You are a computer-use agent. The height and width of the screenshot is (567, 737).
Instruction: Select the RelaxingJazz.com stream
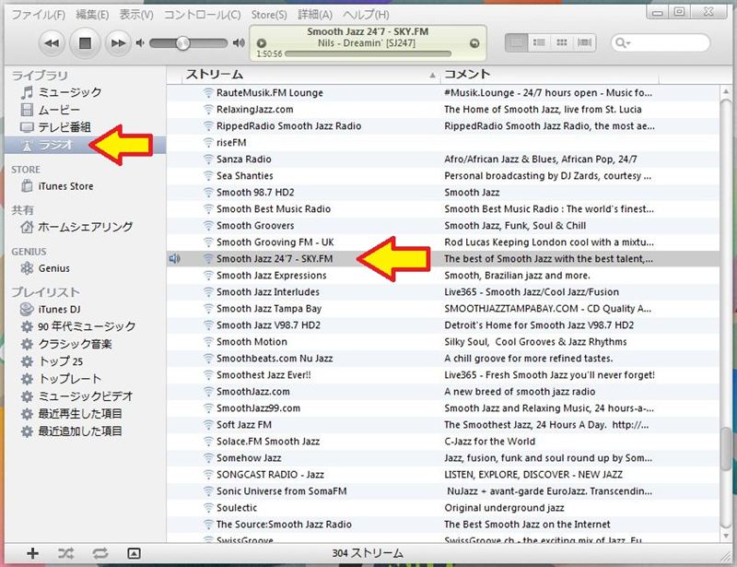click(x=443, y=109)
